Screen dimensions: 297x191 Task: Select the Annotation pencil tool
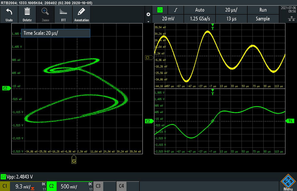[x=81, y=12]
